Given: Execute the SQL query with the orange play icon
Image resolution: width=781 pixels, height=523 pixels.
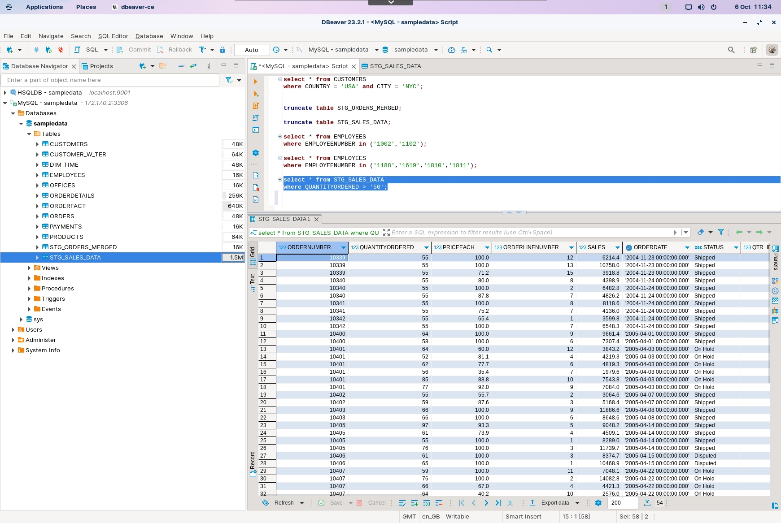Looking at the screenshot, I should [256, 82].
